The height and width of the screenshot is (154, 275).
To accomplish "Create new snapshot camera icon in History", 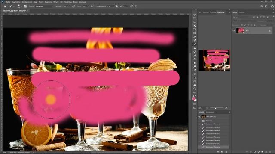I will click(x=222, y=152).
